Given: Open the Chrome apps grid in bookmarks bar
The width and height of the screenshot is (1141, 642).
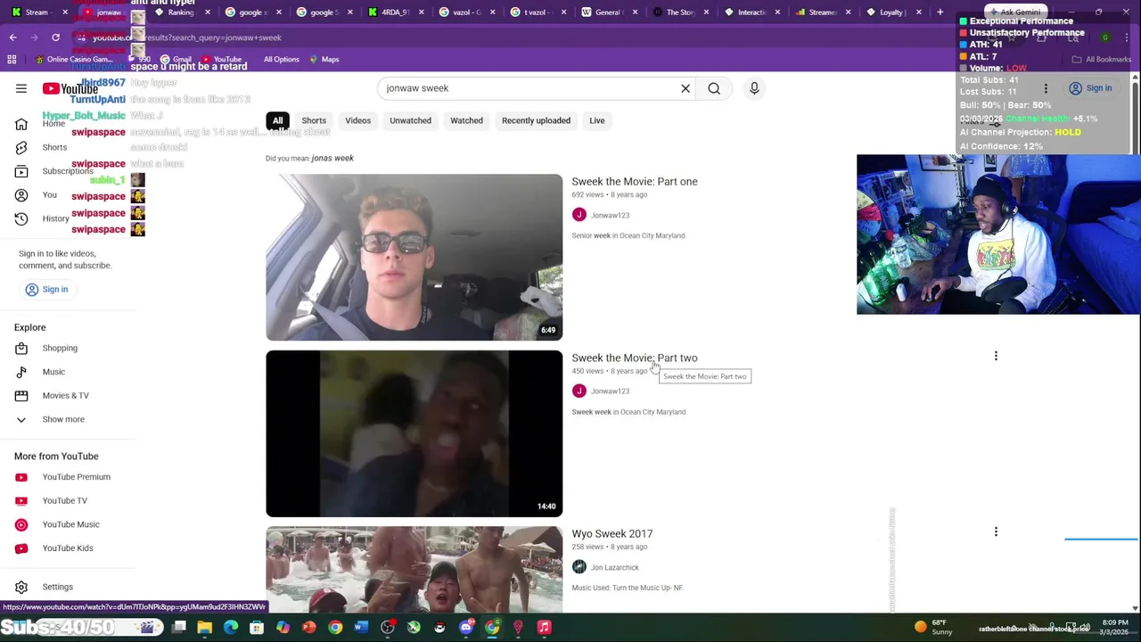Looking at the screenshot, I should pos(12,60).
